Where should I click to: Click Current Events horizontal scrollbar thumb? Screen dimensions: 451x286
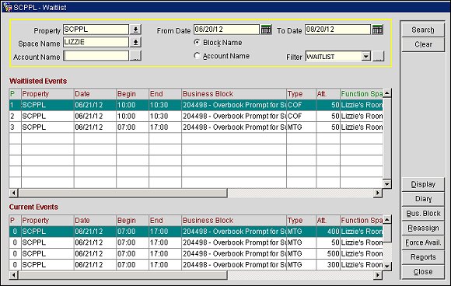123,275
